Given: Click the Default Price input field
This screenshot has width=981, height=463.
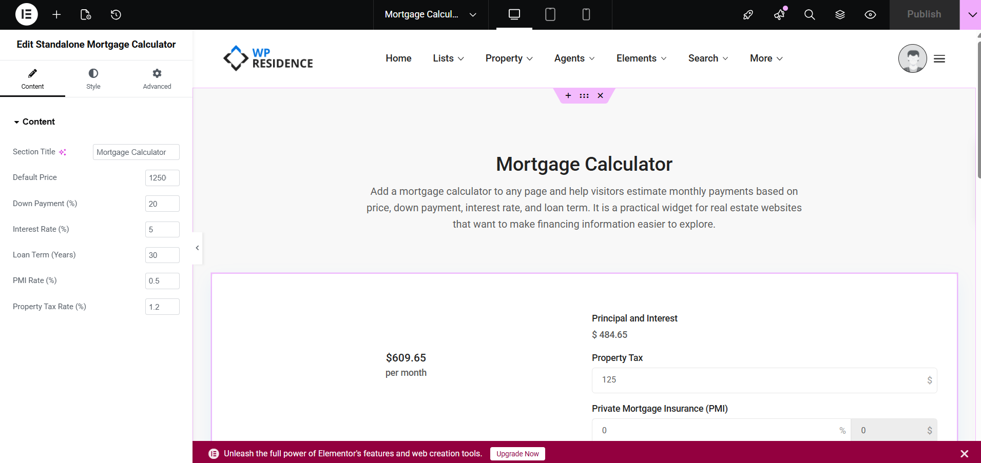Looking at the screenshot, I should coord(162,178).
